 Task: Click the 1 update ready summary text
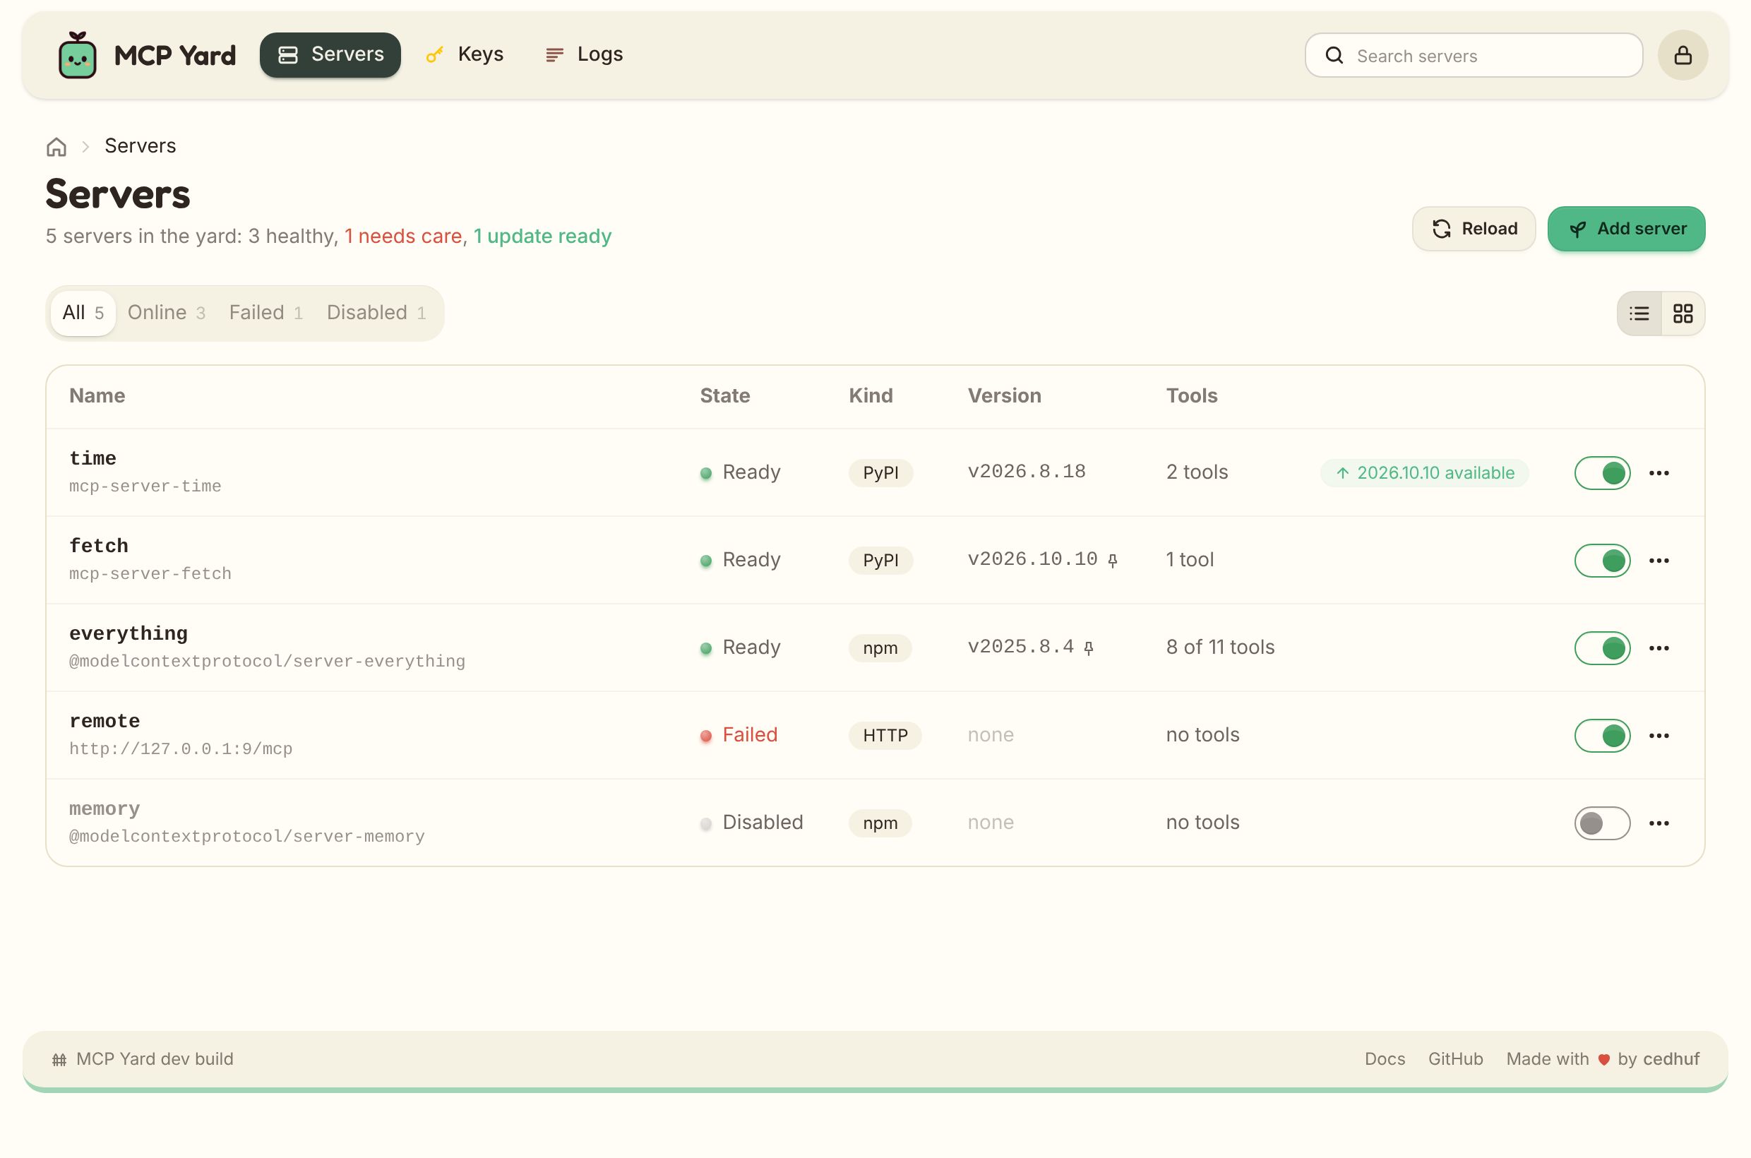click(x=542, y=237)
